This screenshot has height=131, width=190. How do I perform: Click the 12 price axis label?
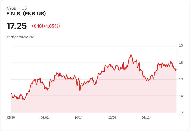tap(181, 113)
